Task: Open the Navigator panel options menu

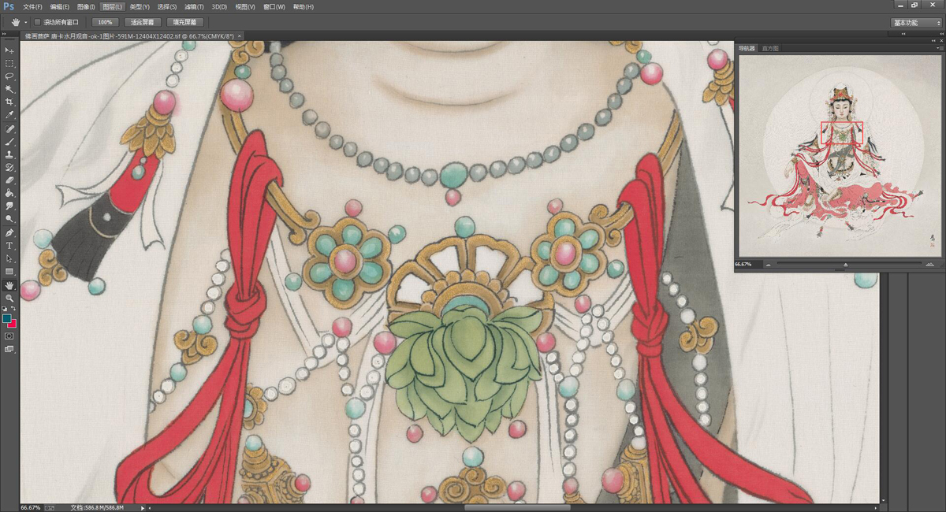Action: pos(939,48)
